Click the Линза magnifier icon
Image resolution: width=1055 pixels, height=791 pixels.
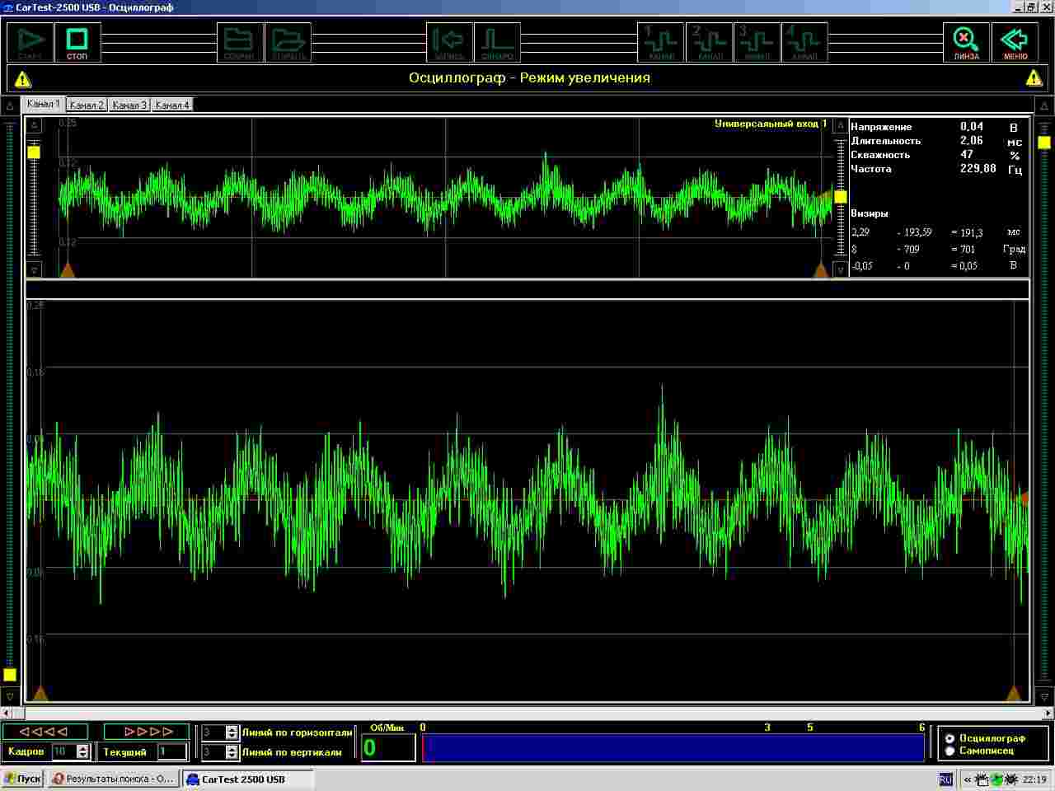point(966,42)
